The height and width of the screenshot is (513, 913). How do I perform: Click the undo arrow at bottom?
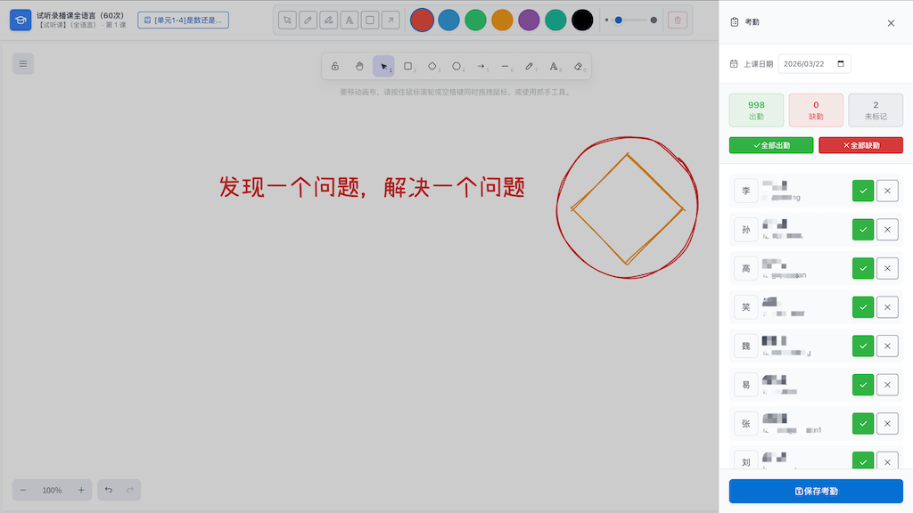107,489
